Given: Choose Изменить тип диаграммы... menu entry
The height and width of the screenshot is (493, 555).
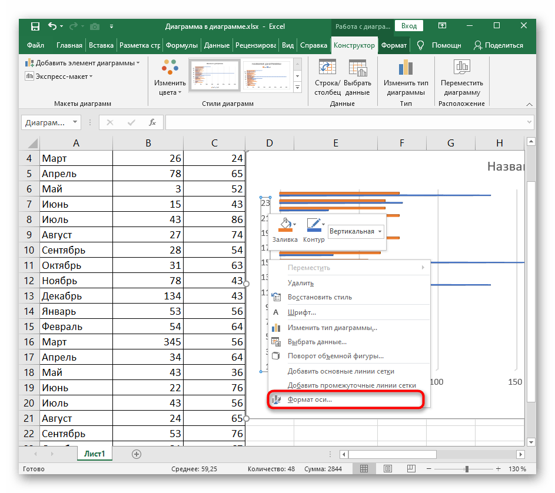Looking at the screenshot, I should [349, 328].
